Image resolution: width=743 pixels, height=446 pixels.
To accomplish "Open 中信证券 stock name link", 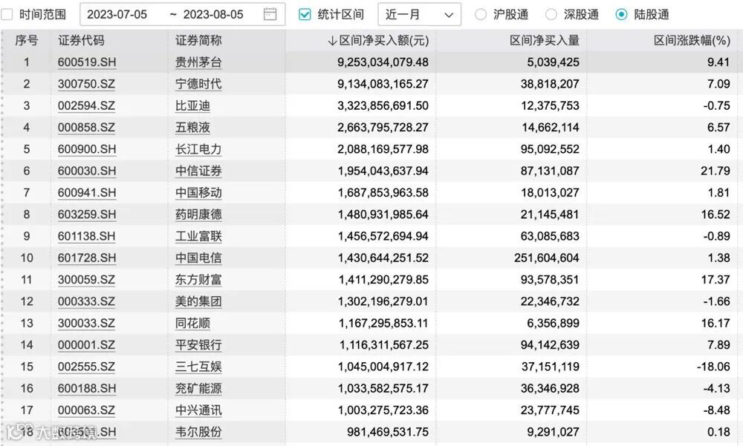I will click(198, 171).
